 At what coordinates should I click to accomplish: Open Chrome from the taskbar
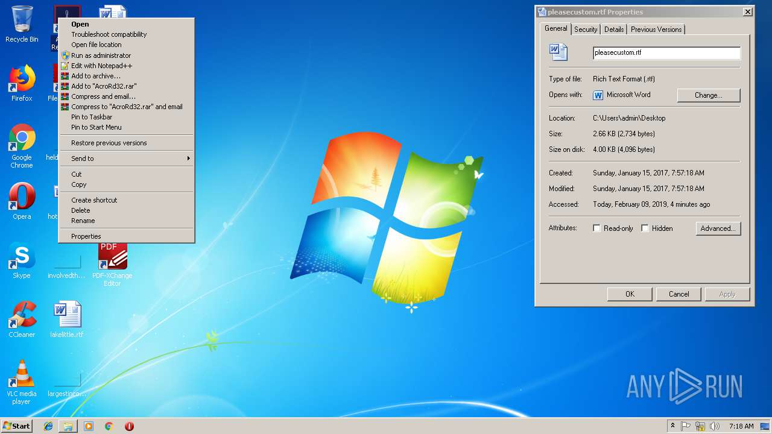(x=109, y=426)
